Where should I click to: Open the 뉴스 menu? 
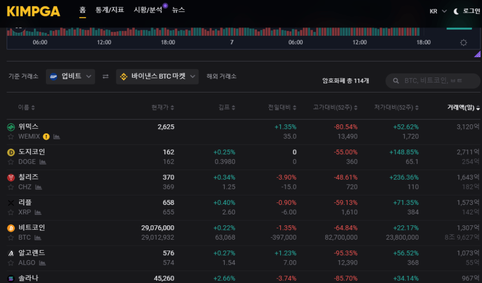pos(179,10)
